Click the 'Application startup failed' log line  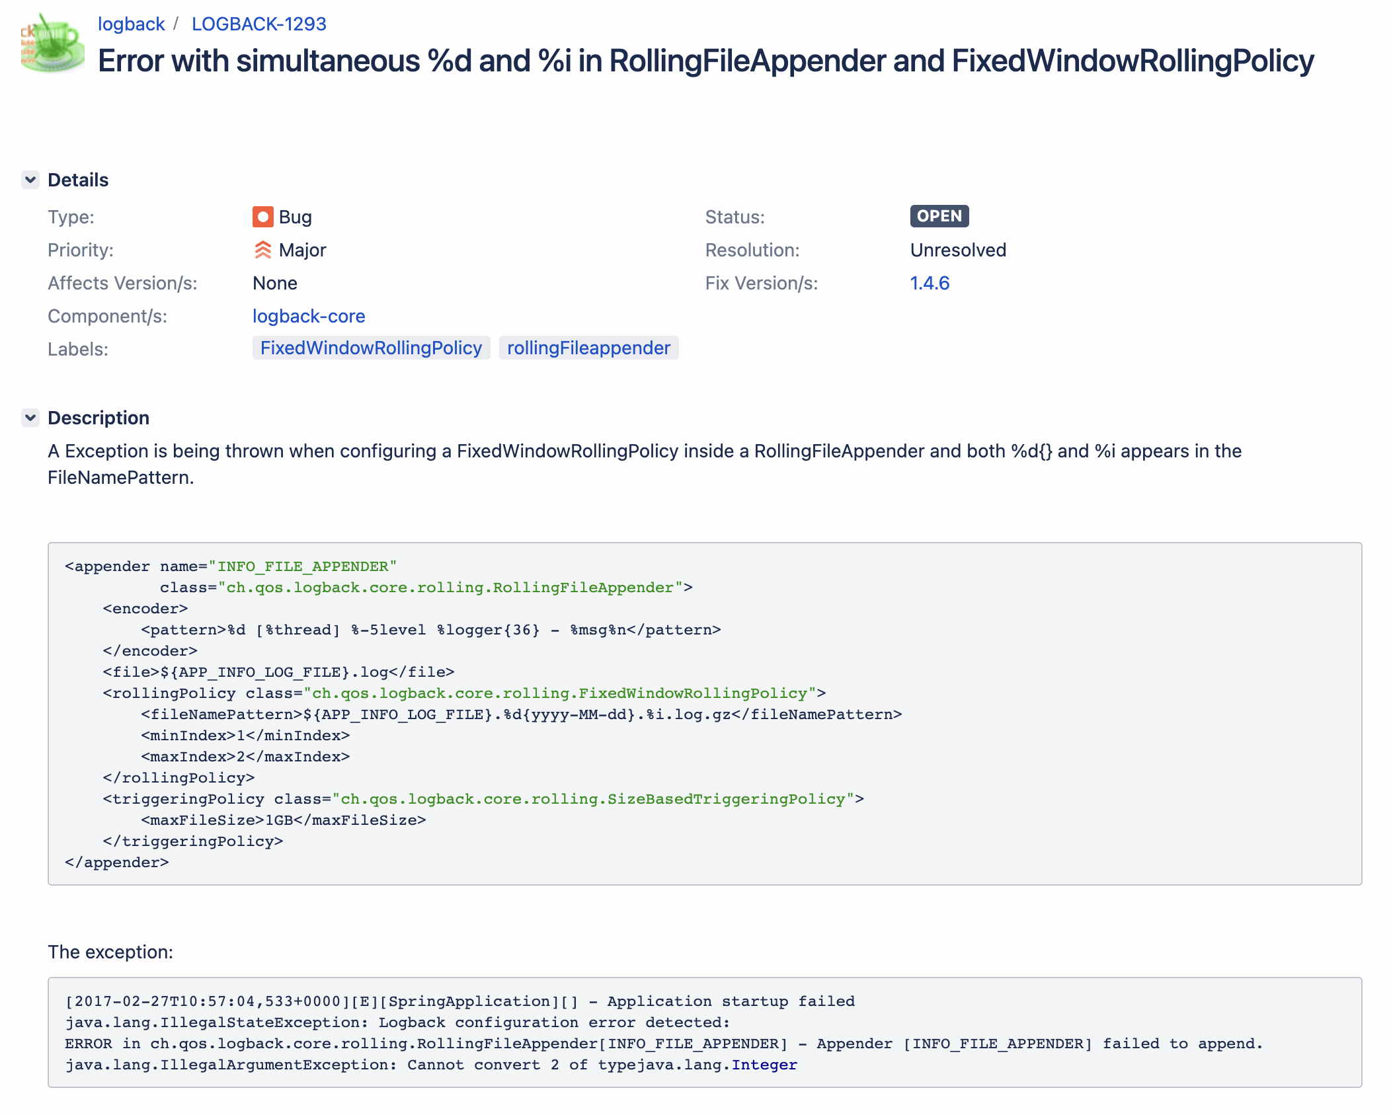pyautogui.click(x=459, y=1001)
